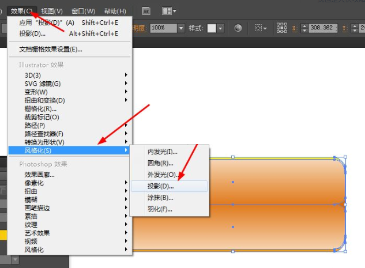The width and height of the screenshot is (365, 268).
Task: Open the arrange documents layout icon
Action: click(167, 11)
